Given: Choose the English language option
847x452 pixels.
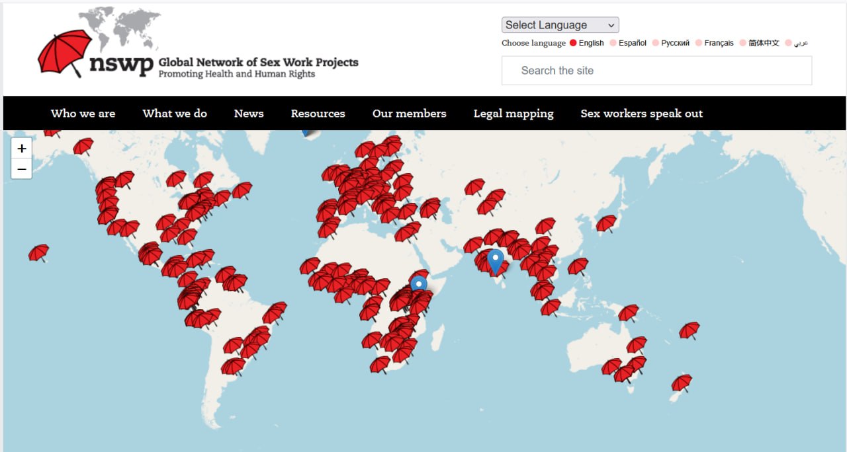Looking at the screenshot, I should (586, 43).
